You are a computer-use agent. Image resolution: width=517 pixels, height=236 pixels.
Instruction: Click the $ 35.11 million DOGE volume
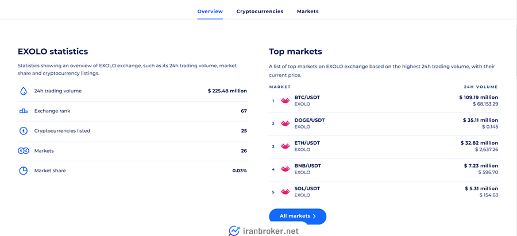[x=480, y=121]
